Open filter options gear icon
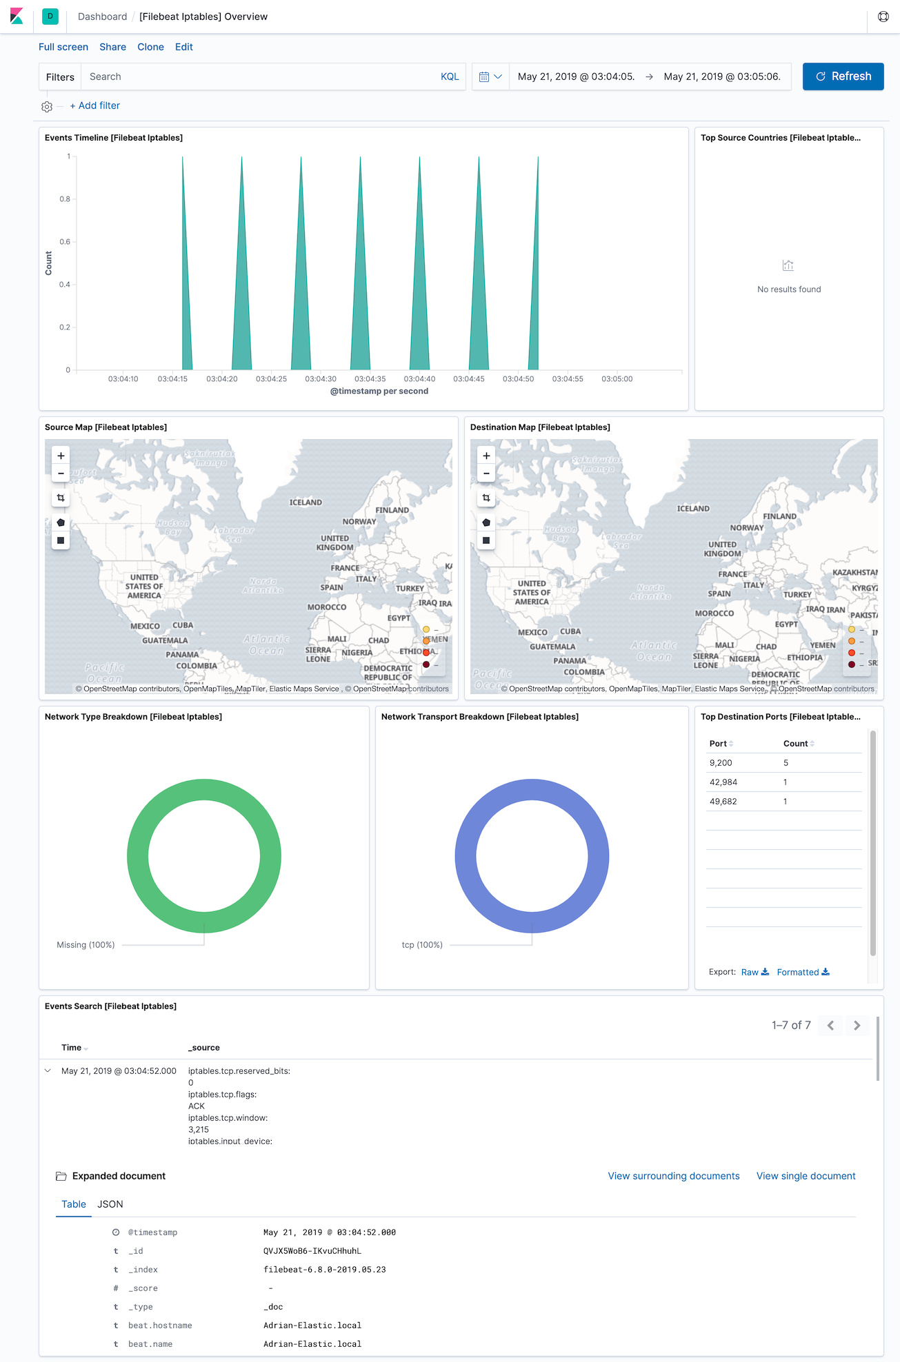 [47, 106]
